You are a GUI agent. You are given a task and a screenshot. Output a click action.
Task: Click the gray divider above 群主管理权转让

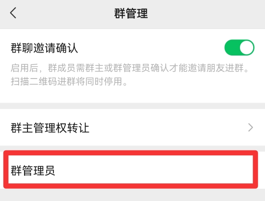132,106
